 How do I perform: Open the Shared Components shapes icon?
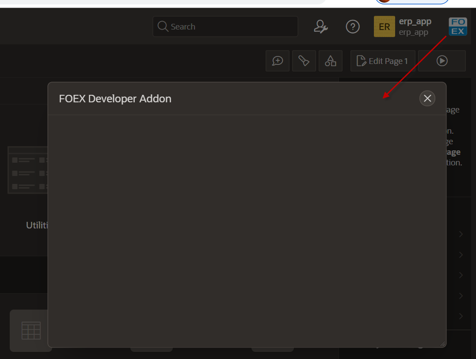point(331,61)
